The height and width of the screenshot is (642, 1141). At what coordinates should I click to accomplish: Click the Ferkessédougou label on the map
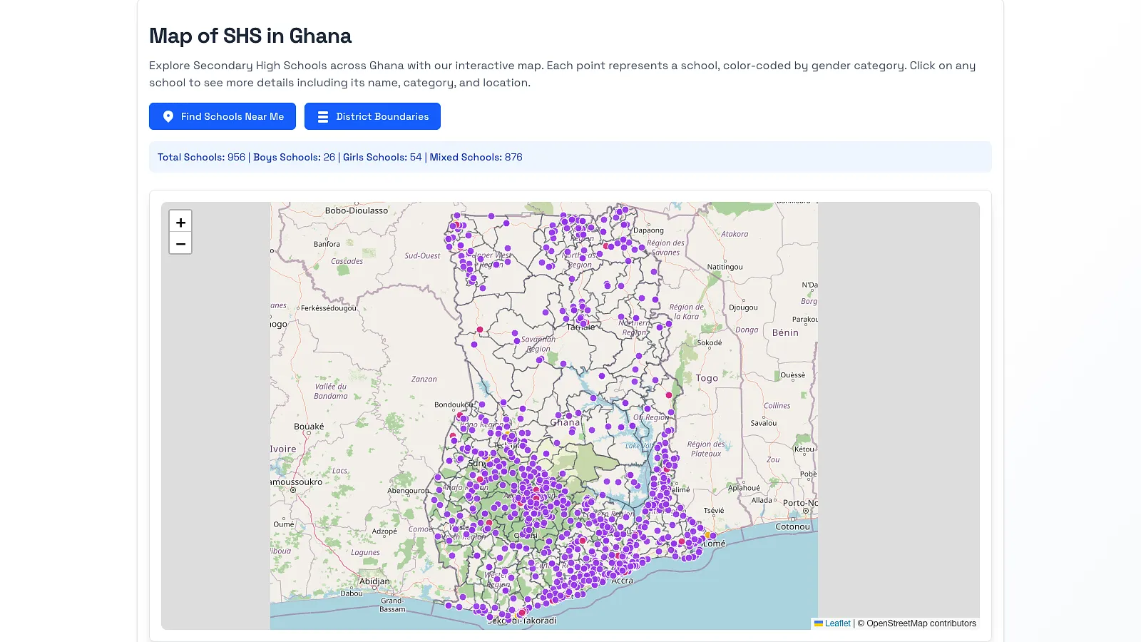[328, 308]
